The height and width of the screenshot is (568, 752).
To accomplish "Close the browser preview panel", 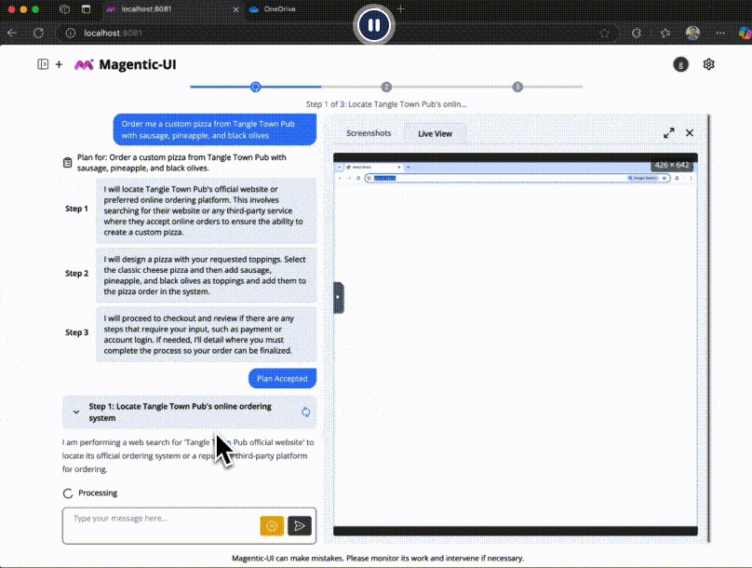I will click(689, 133).
